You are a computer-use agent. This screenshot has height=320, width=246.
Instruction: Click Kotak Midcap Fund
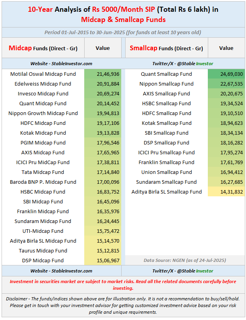pyautogui.click(x=43, y=133)
